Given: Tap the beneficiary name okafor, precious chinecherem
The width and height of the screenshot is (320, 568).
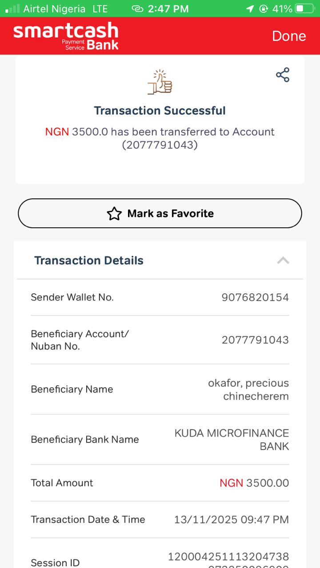Looking at the screenshot, I should [x=248, y=389].
